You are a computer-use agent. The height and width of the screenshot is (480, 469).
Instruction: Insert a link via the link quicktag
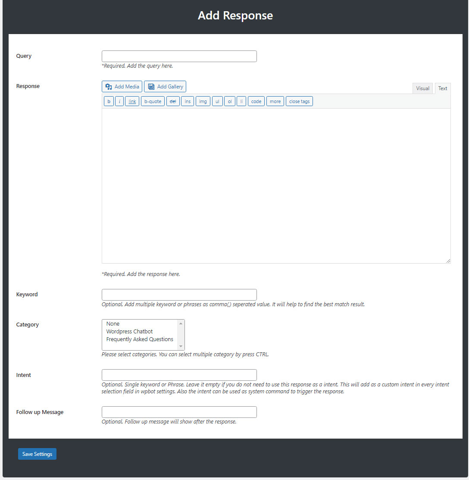point(132,101)
